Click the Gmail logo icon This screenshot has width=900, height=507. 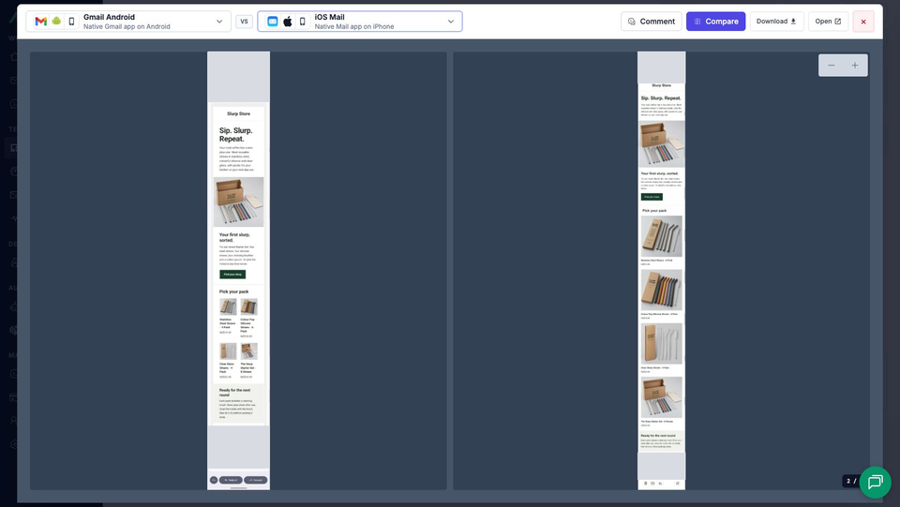(x=40, y=22)
